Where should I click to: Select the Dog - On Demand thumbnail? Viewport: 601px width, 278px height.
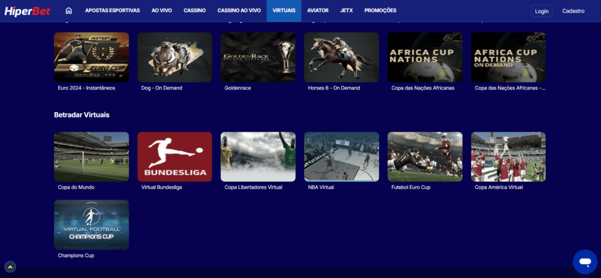[x=174, y=57]
